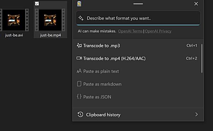The height and width of the screenshot is (131, 213).
Task: Click the paste options list scrollbar
Action: click(x=202, y=59)
